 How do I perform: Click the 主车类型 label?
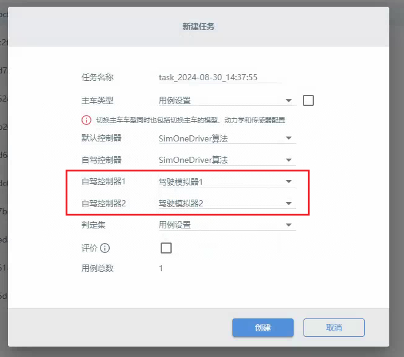pyautogui.click(x=97, y=100)
